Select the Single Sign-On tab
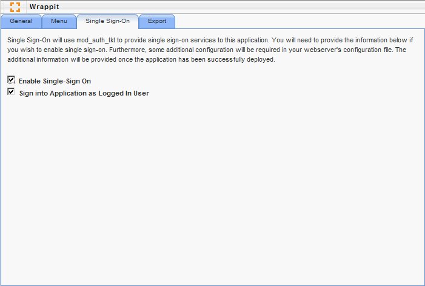The height and width of the screenshot is (286, 425). click(107, 21)
